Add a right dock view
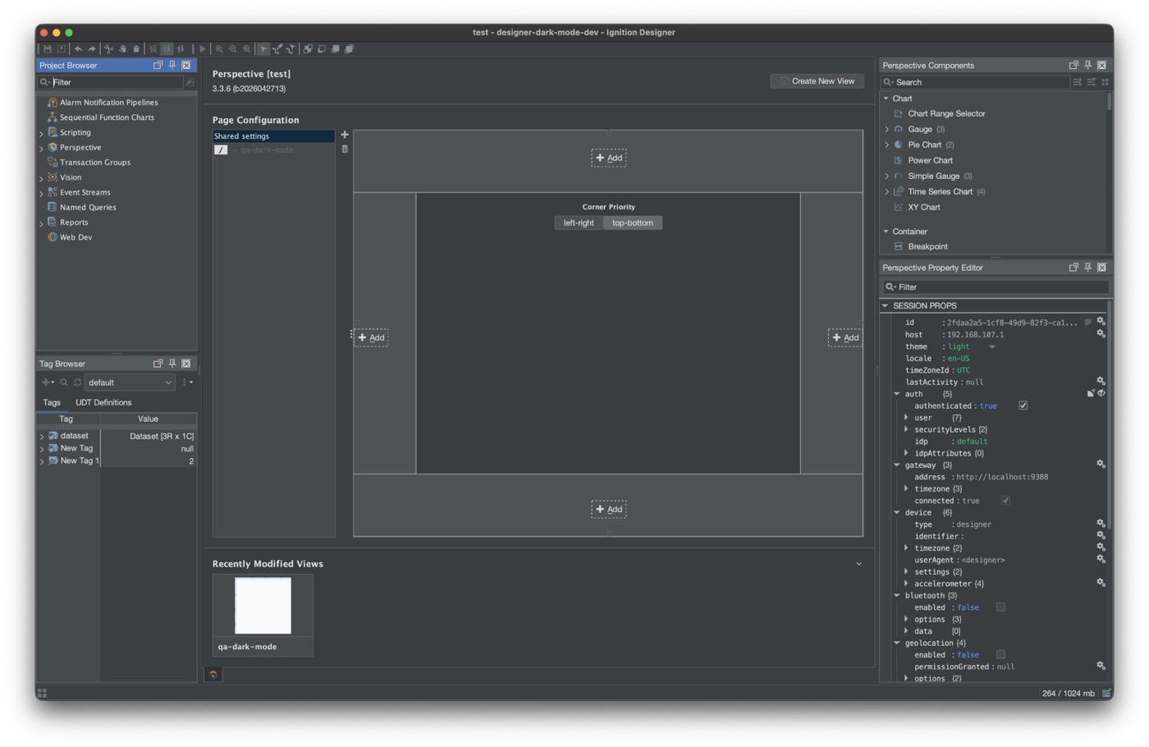The width and height of the screenshot is (1149, 747). click(x=845, y=337)
